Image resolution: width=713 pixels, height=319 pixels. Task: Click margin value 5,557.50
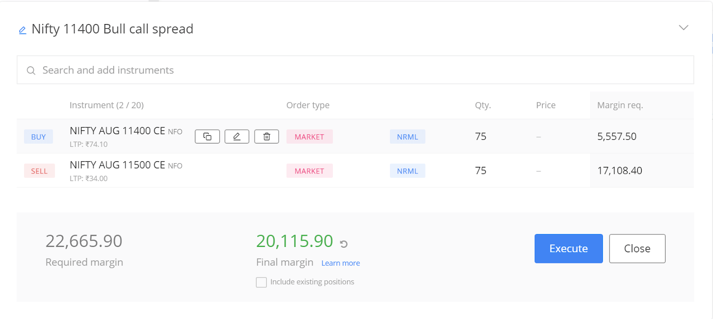point(617,137)
